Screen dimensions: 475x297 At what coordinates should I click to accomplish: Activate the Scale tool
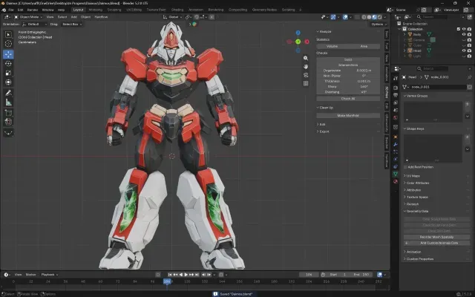coord(8,73)
